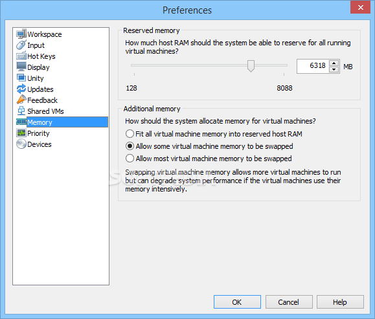The width and height of the screenshot is (375, 319).
Task: Choose the Display category
Action: point(38,67)
